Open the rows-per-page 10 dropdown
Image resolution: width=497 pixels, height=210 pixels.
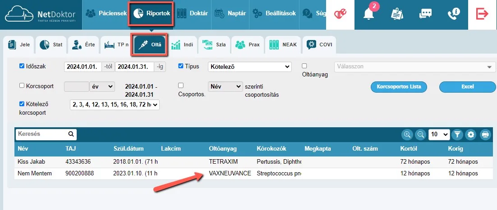tap(439, 134)
